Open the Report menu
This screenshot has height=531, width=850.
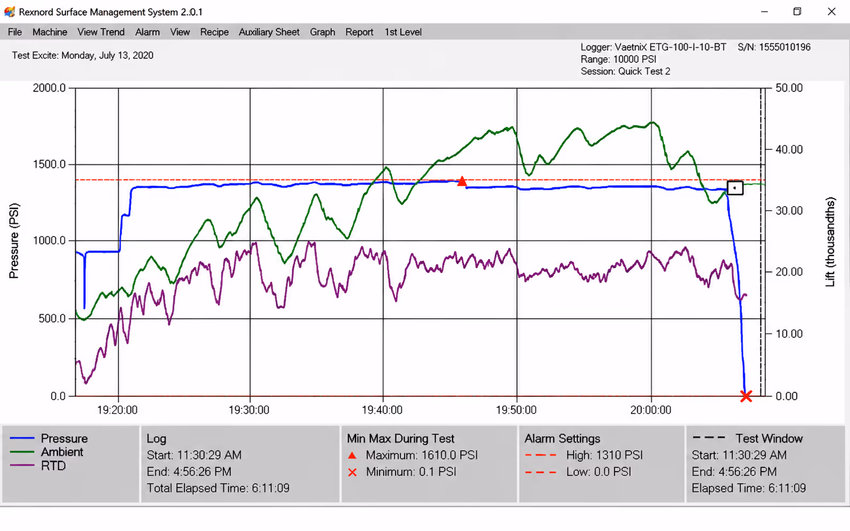[359, 32]
